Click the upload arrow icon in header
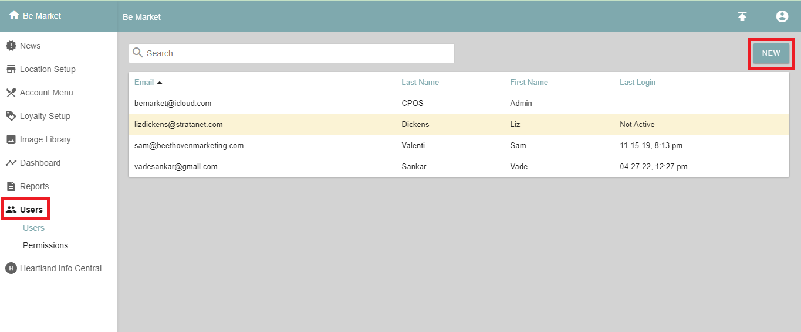801x332 pixels. 742,16
